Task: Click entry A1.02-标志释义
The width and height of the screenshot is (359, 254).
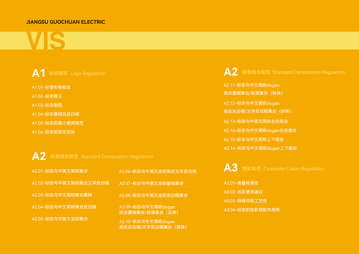Action: (47, 96)
